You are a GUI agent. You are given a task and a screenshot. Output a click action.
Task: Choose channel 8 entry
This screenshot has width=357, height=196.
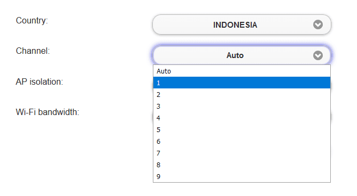click(x=242, y=165)
